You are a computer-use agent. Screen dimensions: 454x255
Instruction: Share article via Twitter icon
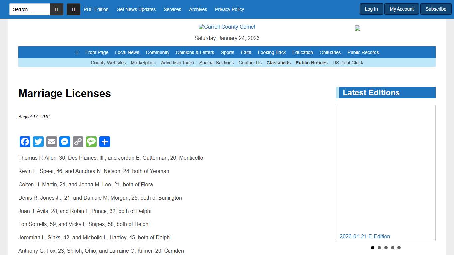pyautogui.click(x=38, y=142)
